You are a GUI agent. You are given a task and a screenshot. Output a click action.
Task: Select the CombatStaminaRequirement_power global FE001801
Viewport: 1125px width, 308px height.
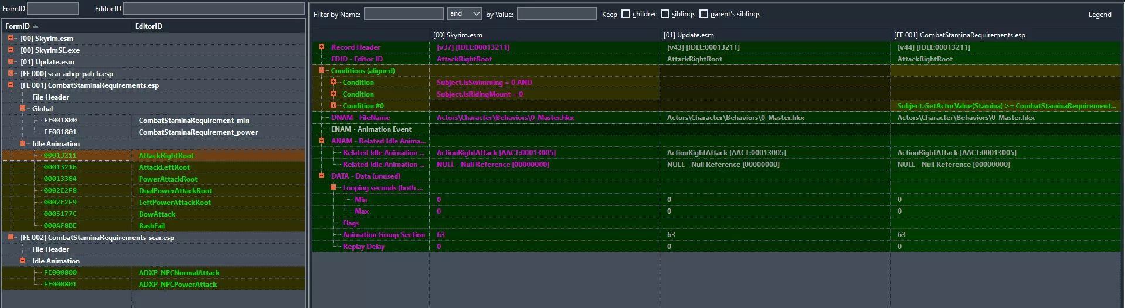point(153,132)
